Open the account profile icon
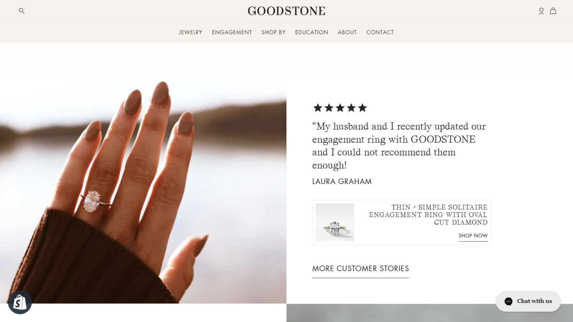 click(x=541, y=11)
